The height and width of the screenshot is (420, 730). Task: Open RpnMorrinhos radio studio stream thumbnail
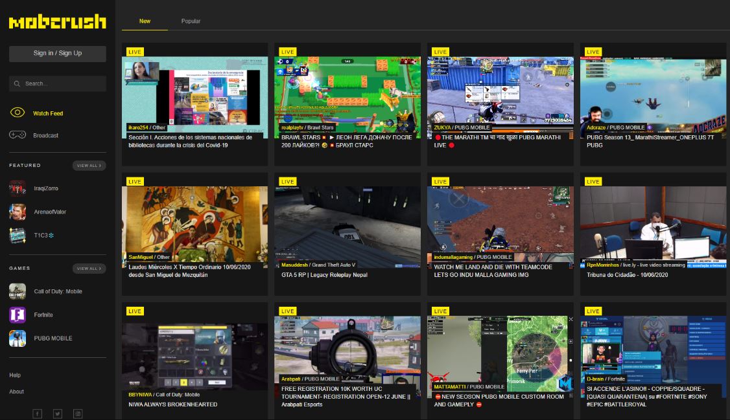[653, 227]
